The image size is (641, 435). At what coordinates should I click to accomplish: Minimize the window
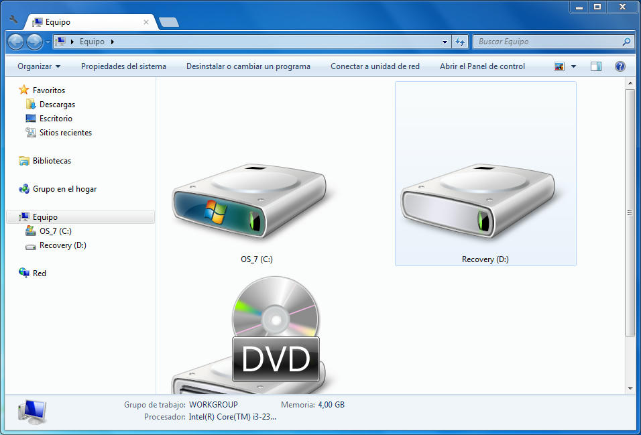pos(579,7)
